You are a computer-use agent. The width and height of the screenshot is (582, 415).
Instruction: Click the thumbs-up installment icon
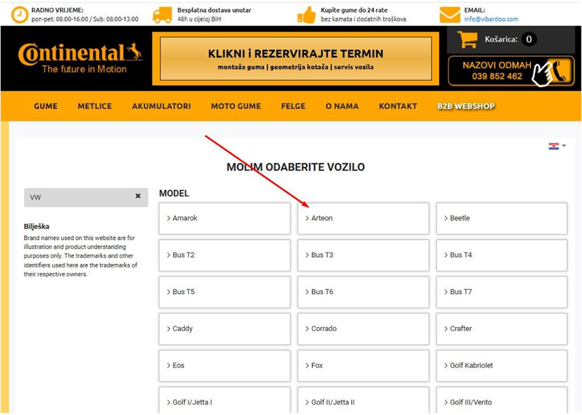[x=306, y=15]
